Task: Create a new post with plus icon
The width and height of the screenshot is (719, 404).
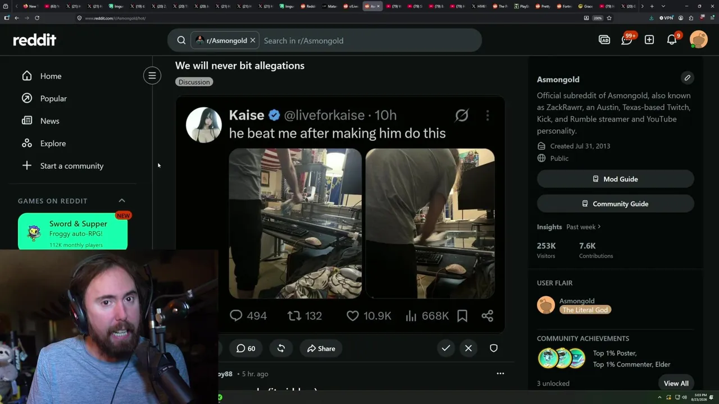Action: 649,40
